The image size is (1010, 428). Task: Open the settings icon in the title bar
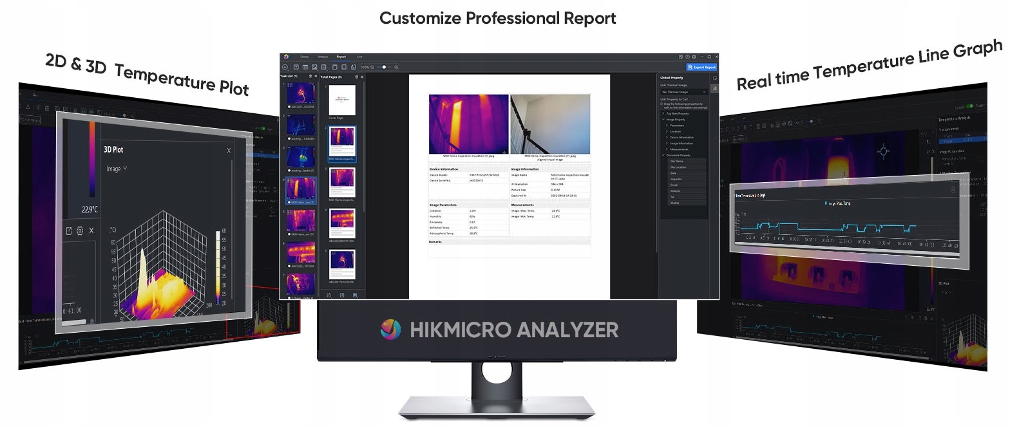[694, 57]
